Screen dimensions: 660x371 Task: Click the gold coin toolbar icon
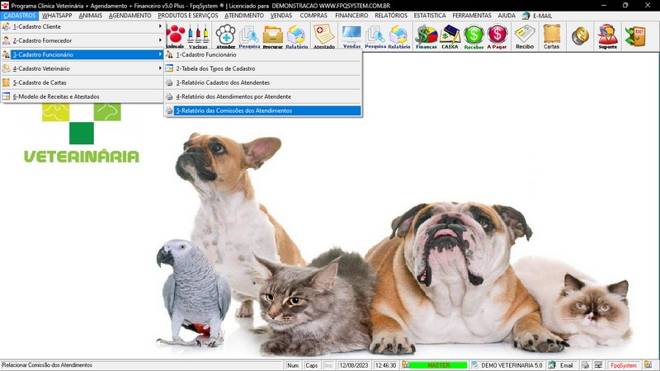(x=580, y=36)
